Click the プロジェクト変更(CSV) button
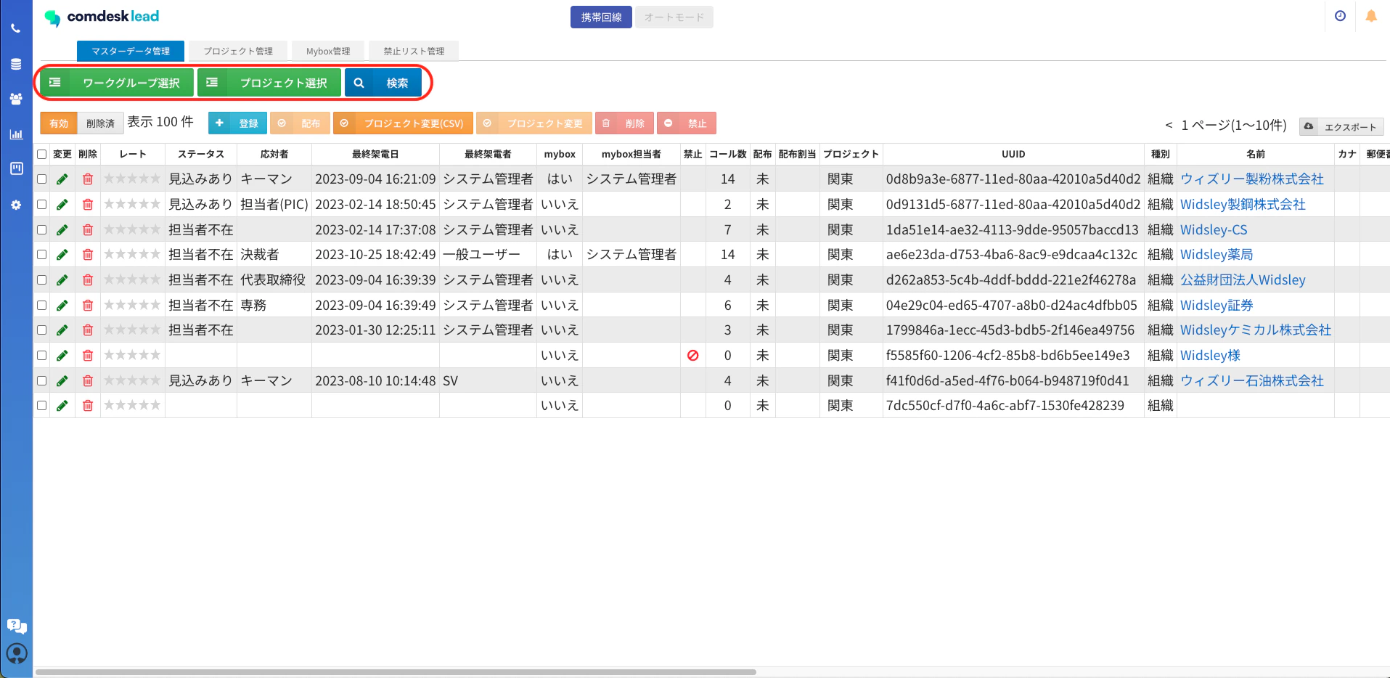 click(404, 123)
